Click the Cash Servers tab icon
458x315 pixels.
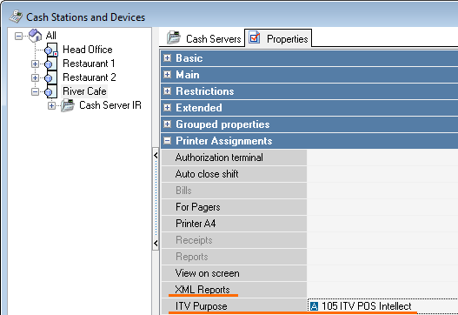click(x=174, y=37)
